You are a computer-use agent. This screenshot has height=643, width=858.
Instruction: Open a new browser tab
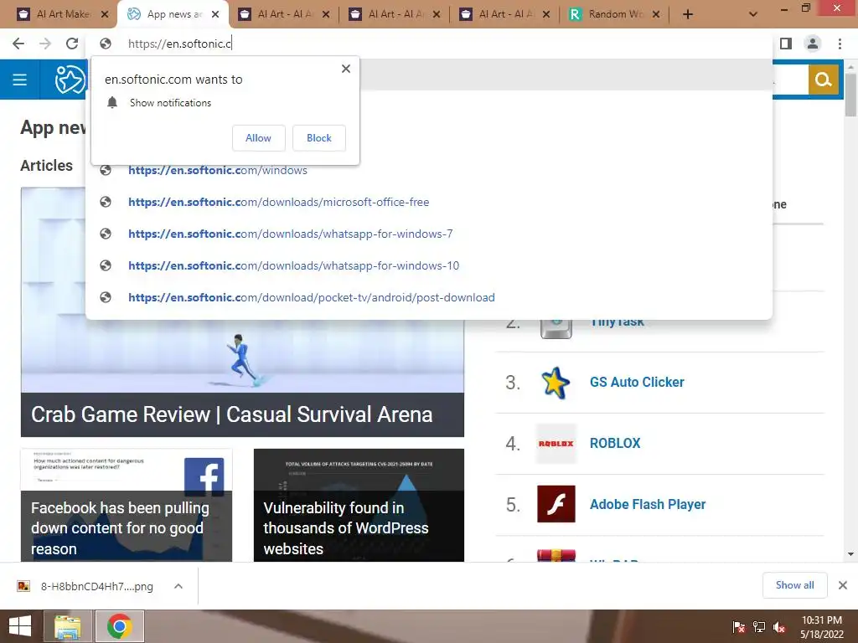(688, 14)
